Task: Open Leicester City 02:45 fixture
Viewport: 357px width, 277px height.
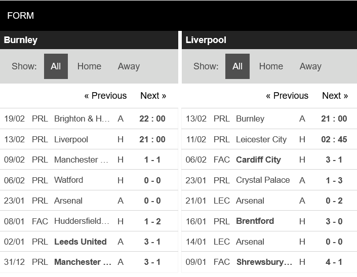Action: tap(269, 139)
